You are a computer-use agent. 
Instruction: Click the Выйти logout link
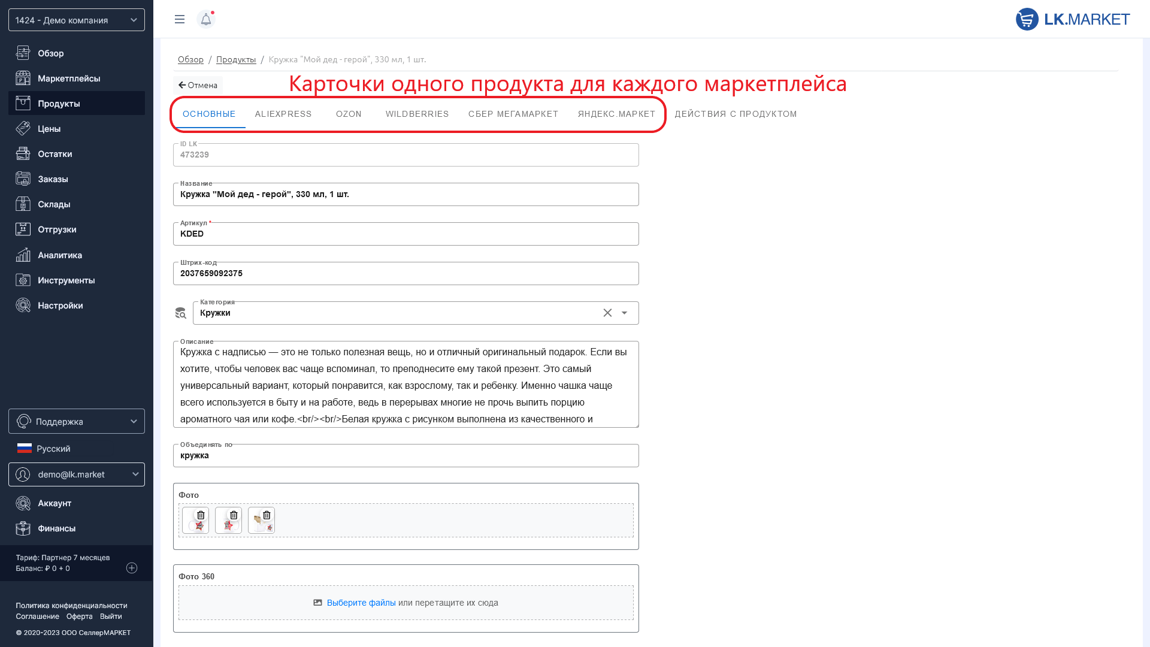(x=111, y=616)
